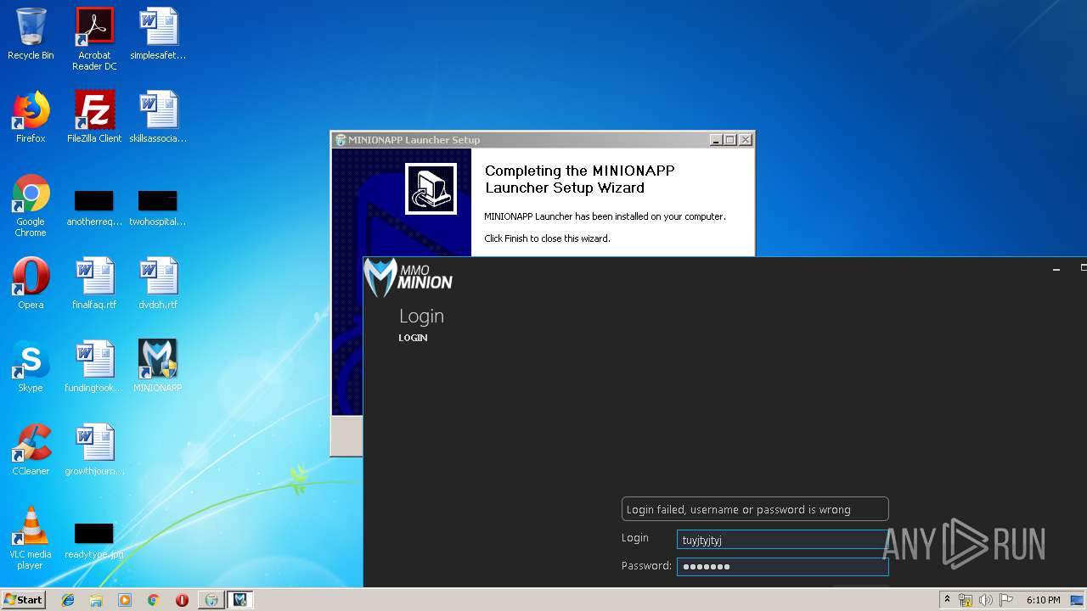Minimize the MINIONAPP Launcher Setup window
The image size is (1087, 611).
[x=716, y=140]
